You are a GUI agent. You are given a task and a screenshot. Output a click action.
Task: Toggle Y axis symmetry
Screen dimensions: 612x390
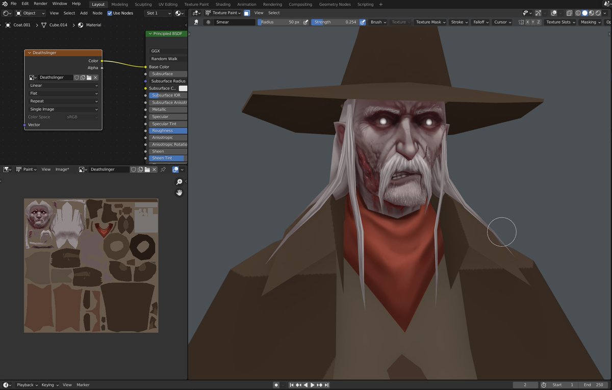(533, 22)
